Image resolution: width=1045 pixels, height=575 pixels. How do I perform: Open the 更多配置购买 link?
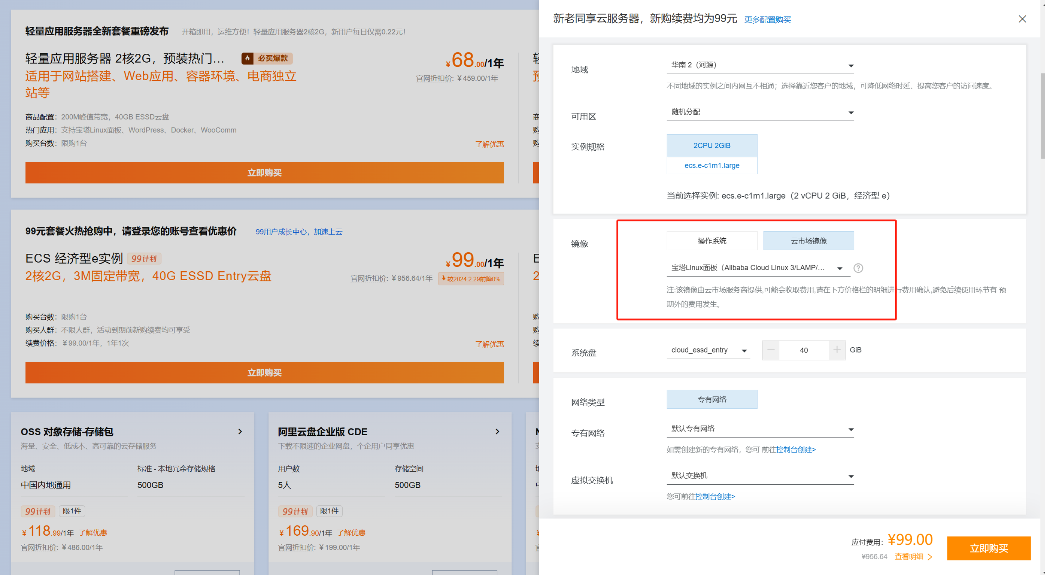(767, 20)
